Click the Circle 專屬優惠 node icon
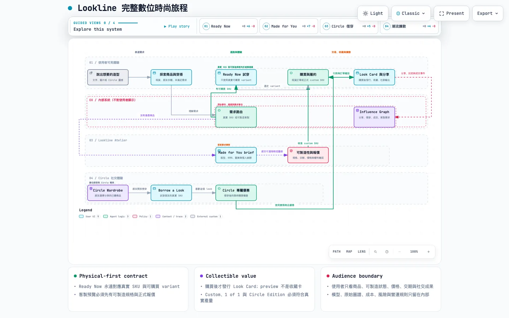This screenshot has height=318, width=509. click(x=219, y=189)
